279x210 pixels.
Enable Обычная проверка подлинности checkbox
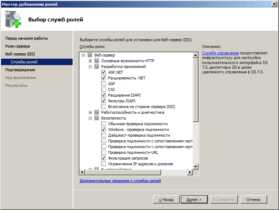point(104,124)
